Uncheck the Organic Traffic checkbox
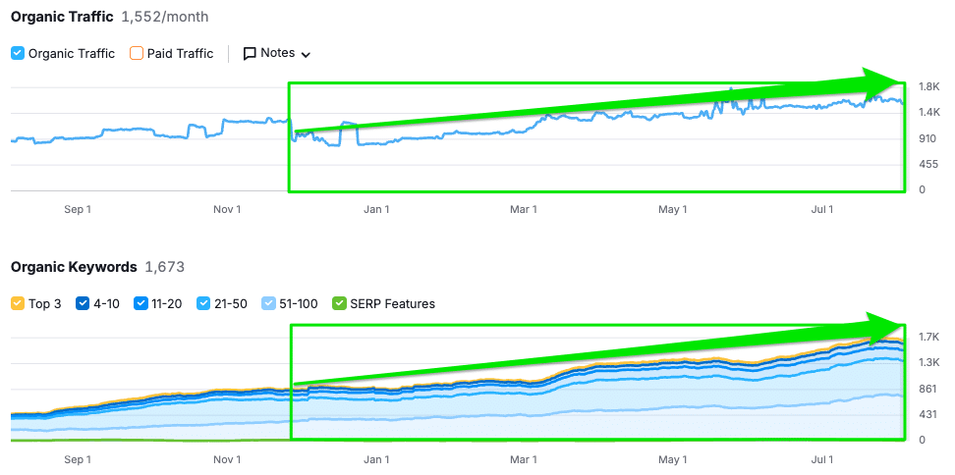This screenshot has height=475, width=955. pyautogui.click(x=18, y=54)
